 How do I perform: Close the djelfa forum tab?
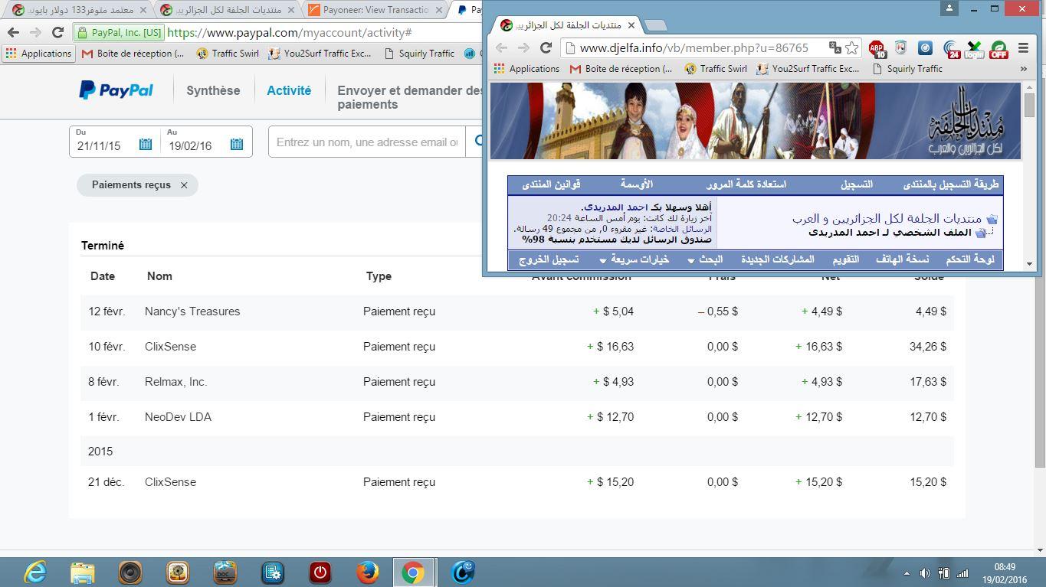(631, 25)
